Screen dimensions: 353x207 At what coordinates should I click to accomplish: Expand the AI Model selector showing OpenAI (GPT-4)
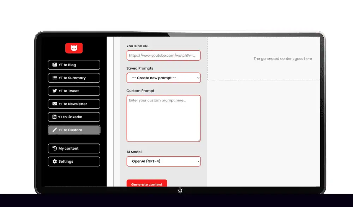point(163,162)
